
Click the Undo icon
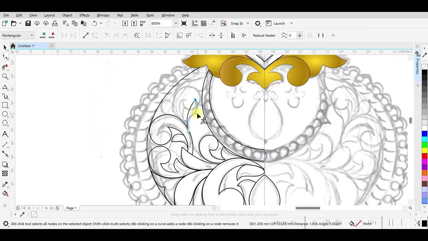(x=94, y=23)
